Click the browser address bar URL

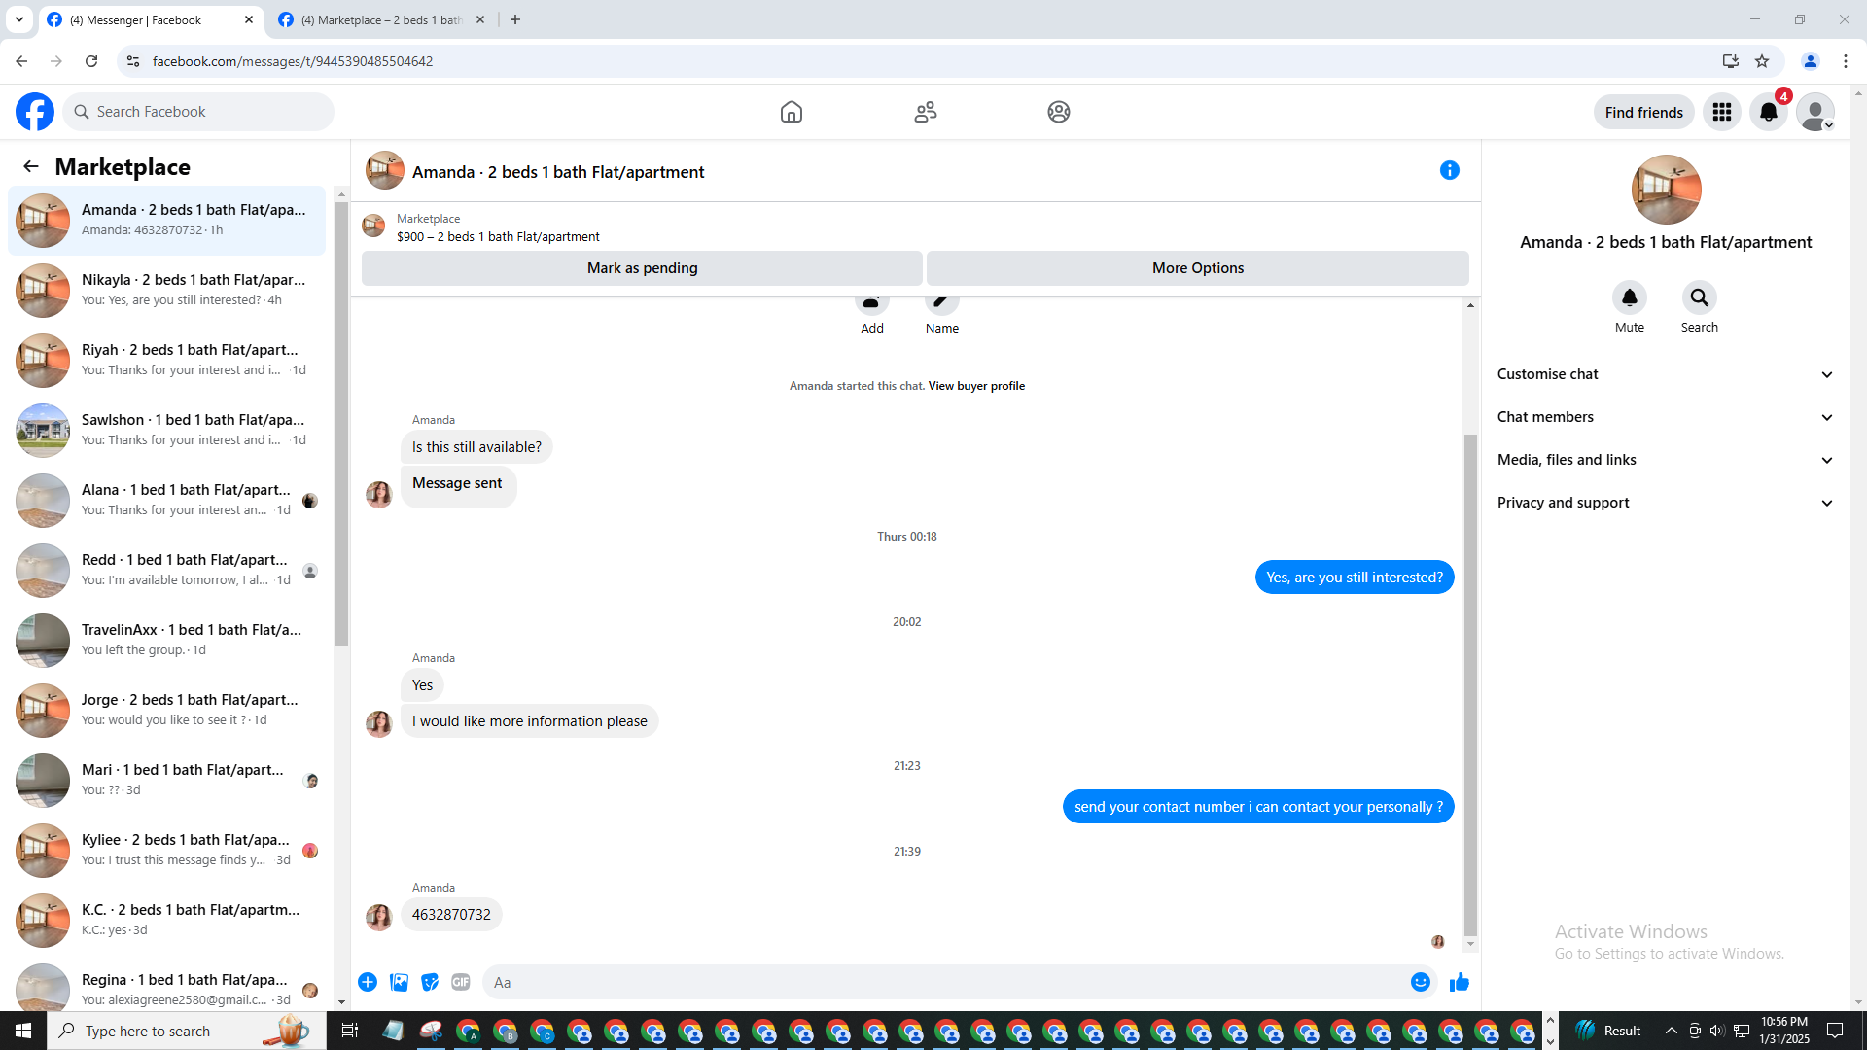[293, 61]
